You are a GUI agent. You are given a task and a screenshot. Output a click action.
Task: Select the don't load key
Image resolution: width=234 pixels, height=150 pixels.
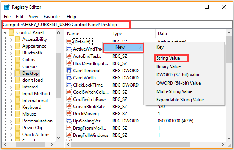(x=33, y=80)
